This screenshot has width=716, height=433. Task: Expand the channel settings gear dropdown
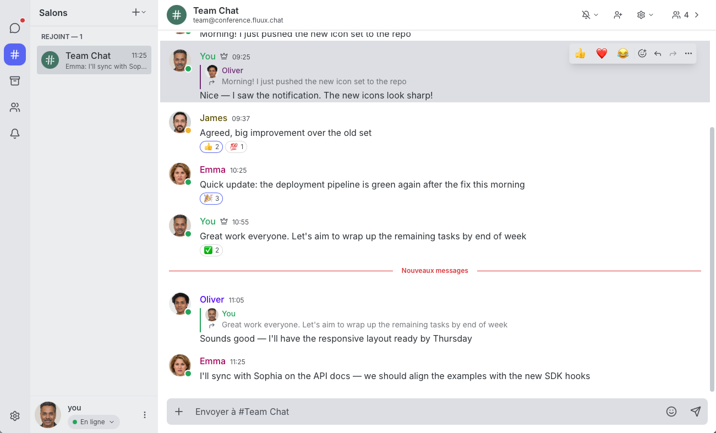(644, 15)
